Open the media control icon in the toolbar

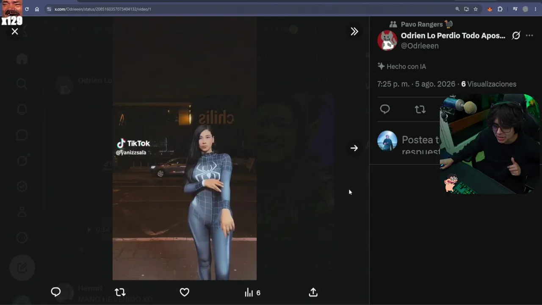(x=515, y=9)
